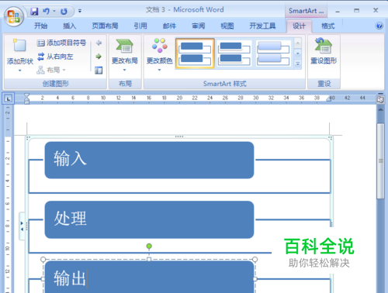Select the first SmartArt style thumbnail

195,53
